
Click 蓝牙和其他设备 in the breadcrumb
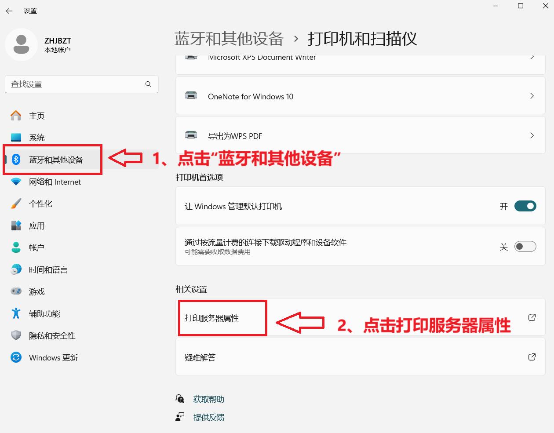click(229, 39)
